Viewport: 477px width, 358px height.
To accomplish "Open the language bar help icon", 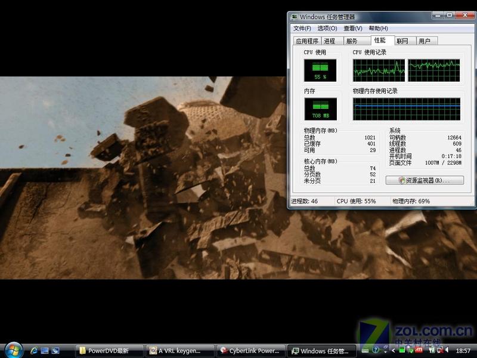I will [376, 350].
